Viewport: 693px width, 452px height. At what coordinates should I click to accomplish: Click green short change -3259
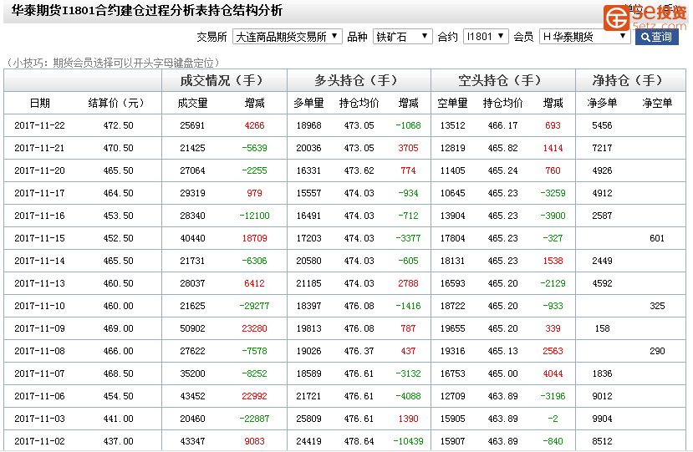tap(553, 193)
